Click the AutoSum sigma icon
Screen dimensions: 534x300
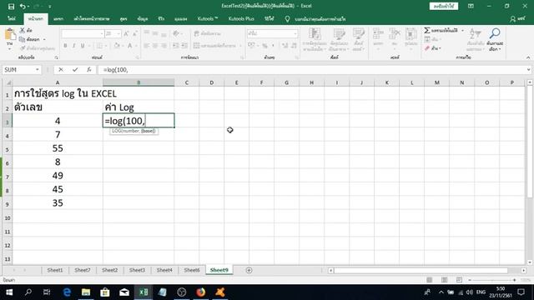coord(427,31)
